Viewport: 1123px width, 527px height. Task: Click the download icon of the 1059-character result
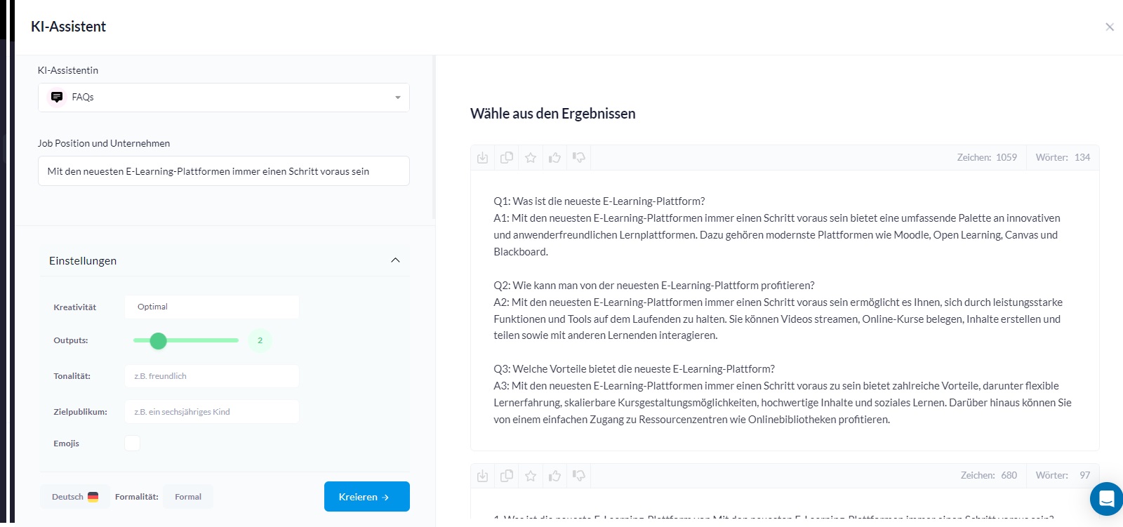pos(483,158)
